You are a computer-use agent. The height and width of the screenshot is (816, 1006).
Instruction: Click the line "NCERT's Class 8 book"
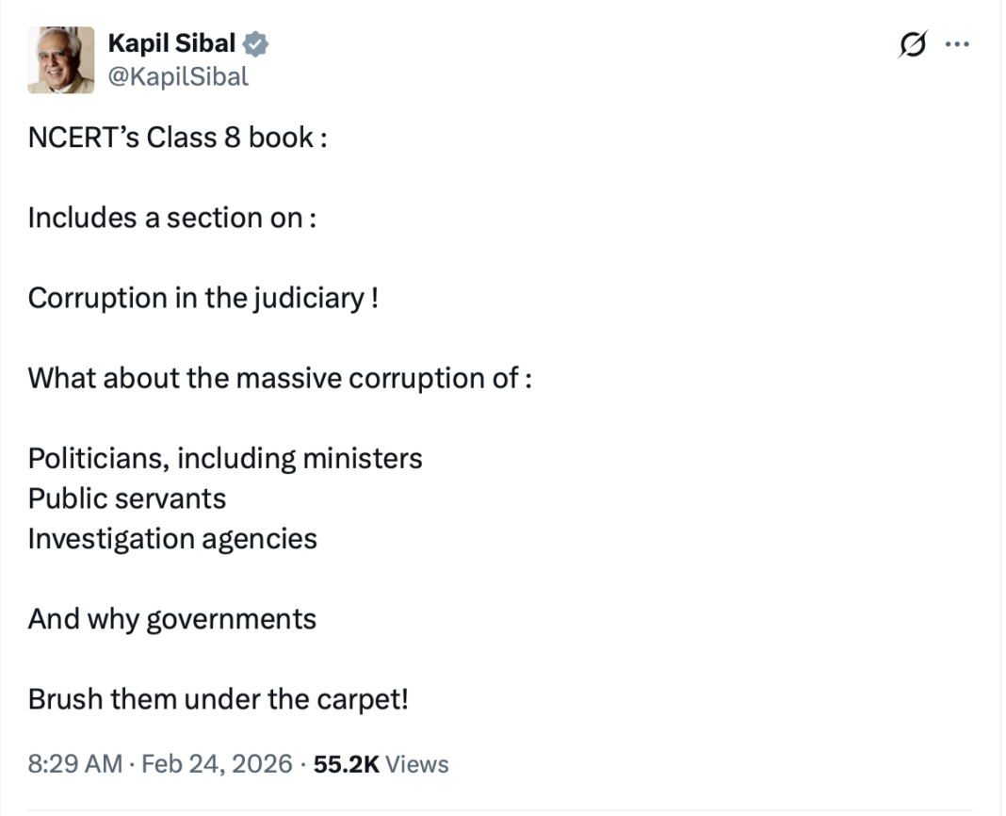point(176,138)
